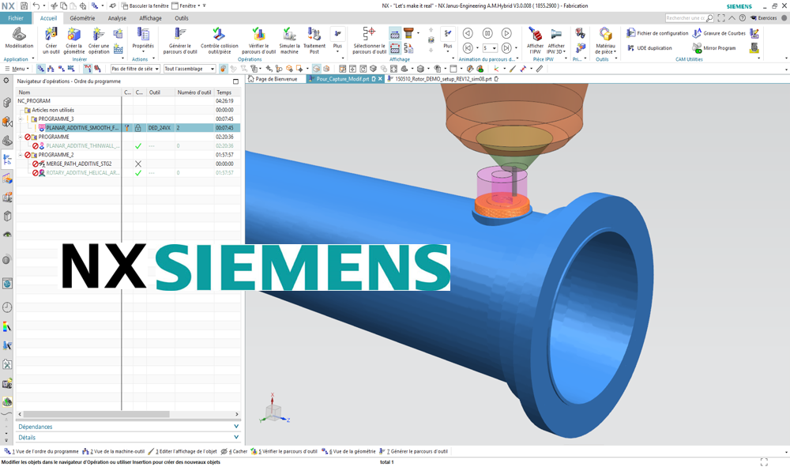
Task: Click Créer un outil icon
Action: point(51,40)
